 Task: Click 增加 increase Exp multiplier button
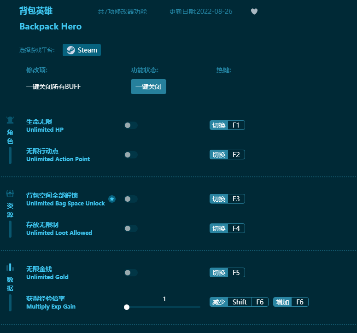[x=282, y=302]
